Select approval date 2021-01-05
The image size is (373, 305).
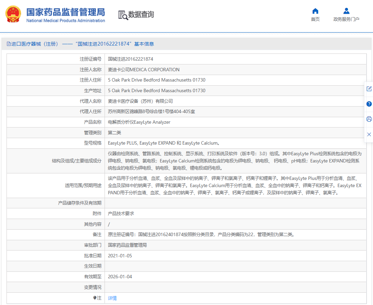pos(120,256)
